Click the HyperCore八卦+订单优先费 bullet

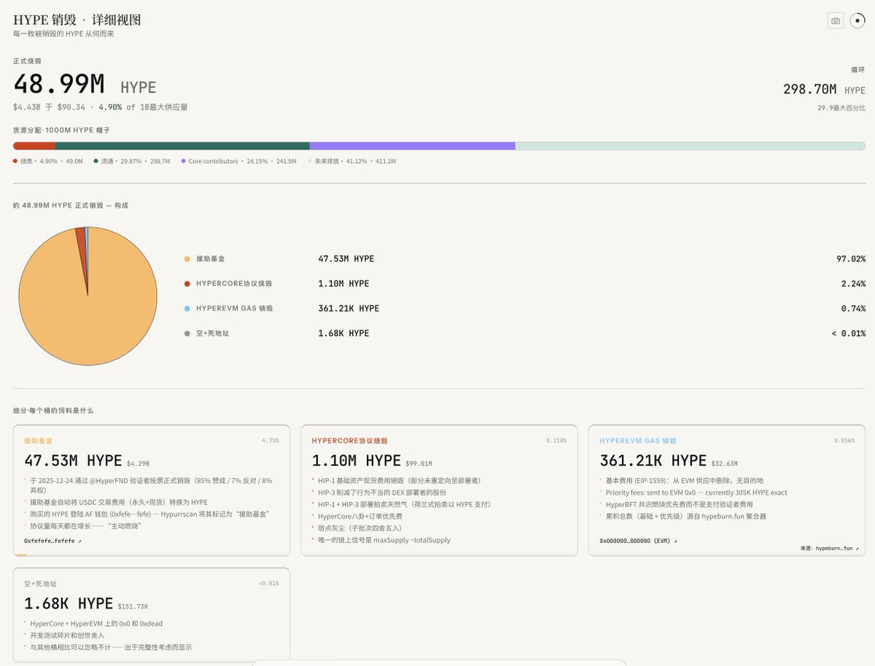(359, 516)
